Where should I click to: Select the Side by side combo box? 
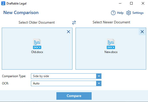(x=66, y=76)
